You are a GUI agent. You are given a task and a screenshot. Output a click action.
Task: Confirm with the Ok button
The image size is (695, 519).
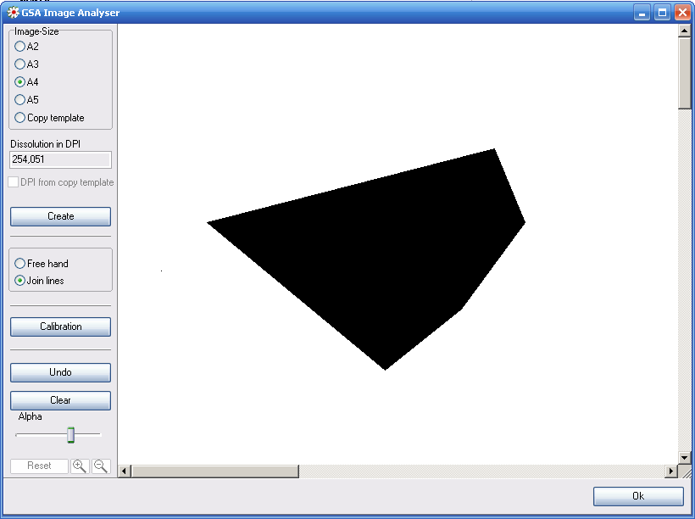pos(638,496)
